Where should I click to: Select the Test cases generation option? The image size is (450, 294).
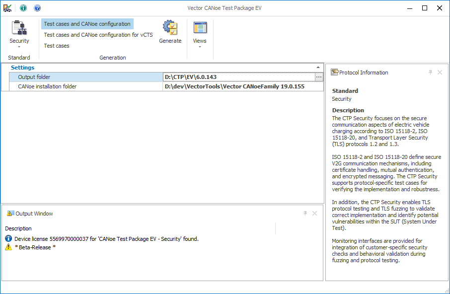pyautogui.click(x=57, y=46)
